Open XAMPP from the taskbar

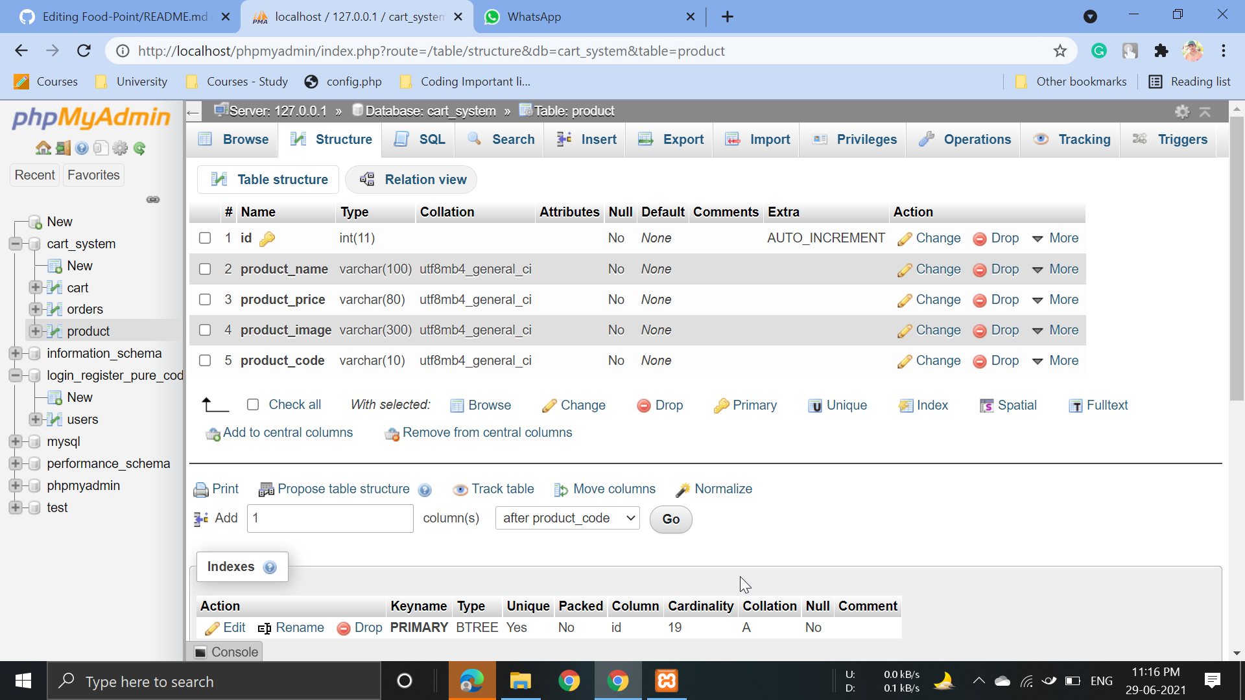(x=667, y=681)
